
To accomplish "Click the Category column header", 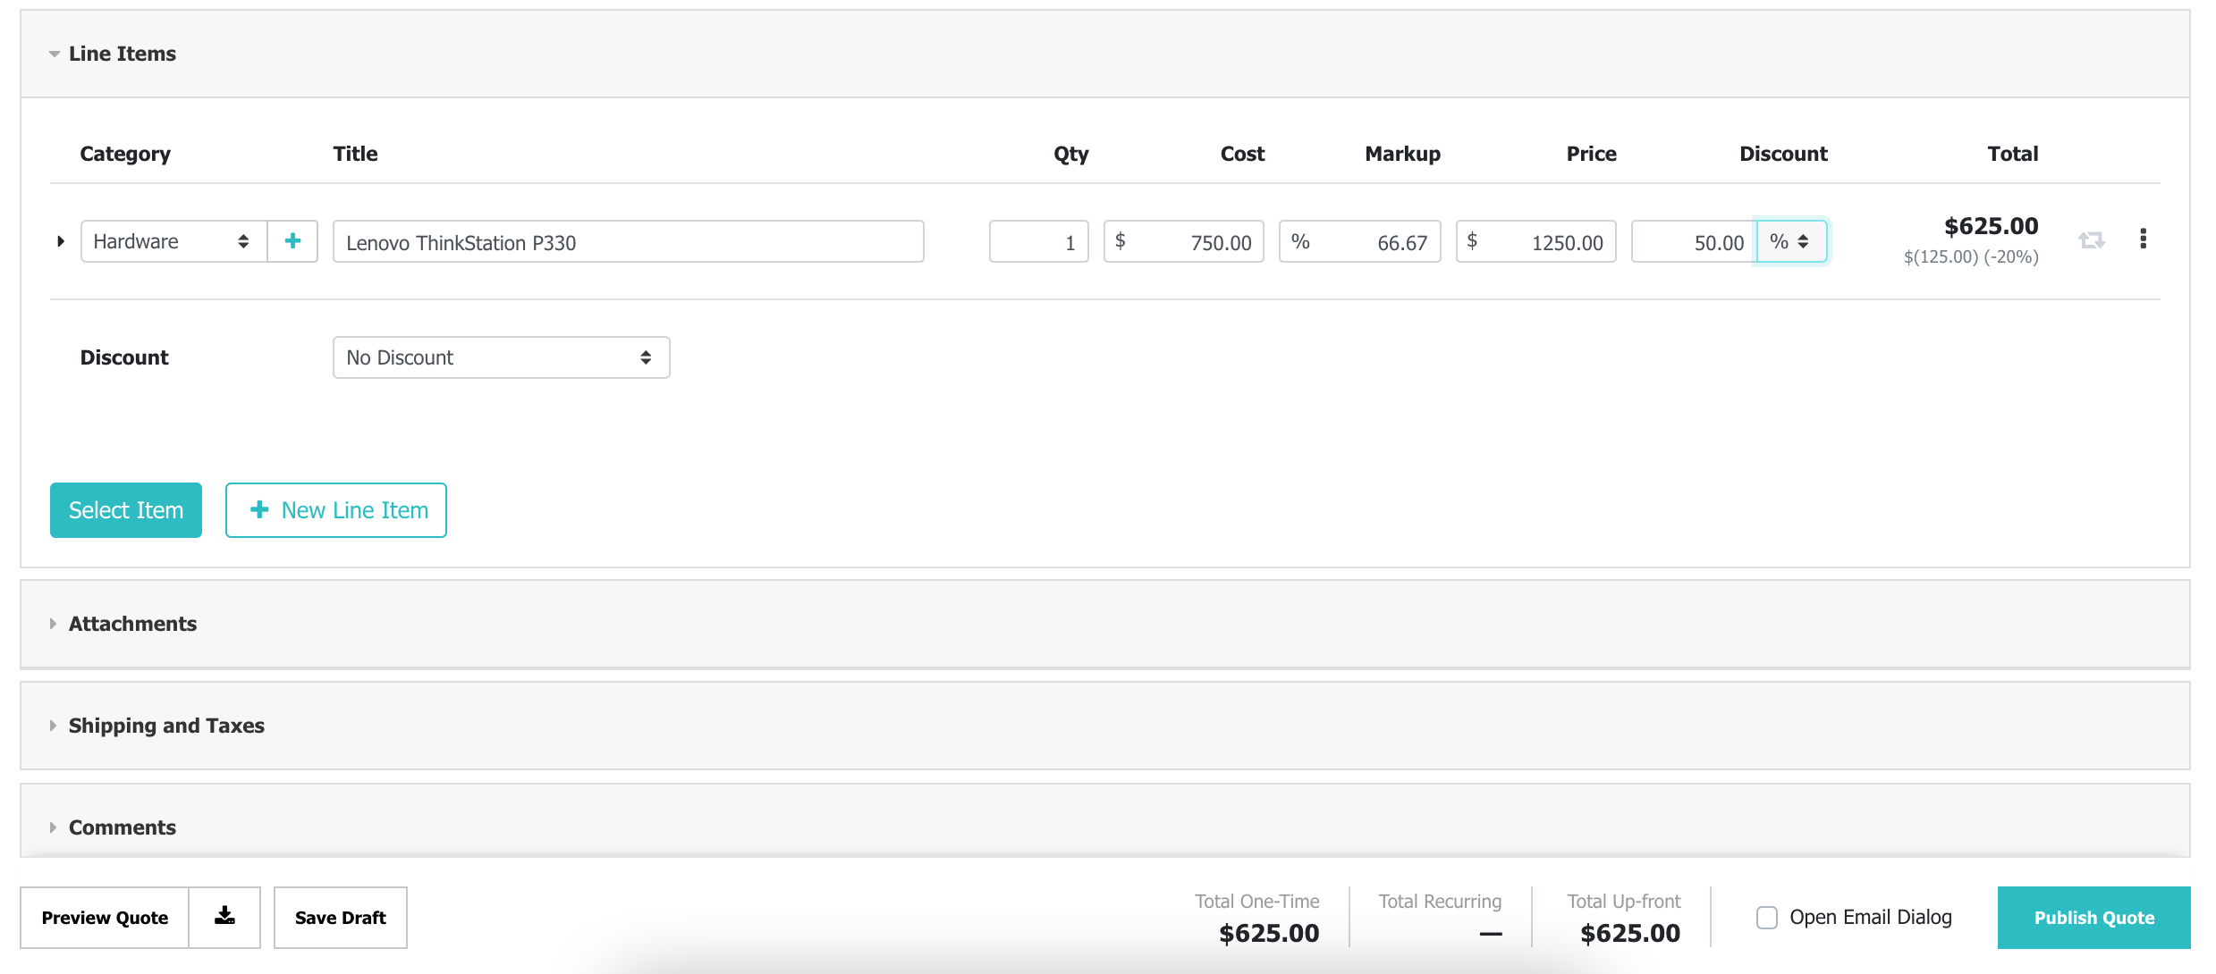I will pyautogui.click(x=125, y=154).
